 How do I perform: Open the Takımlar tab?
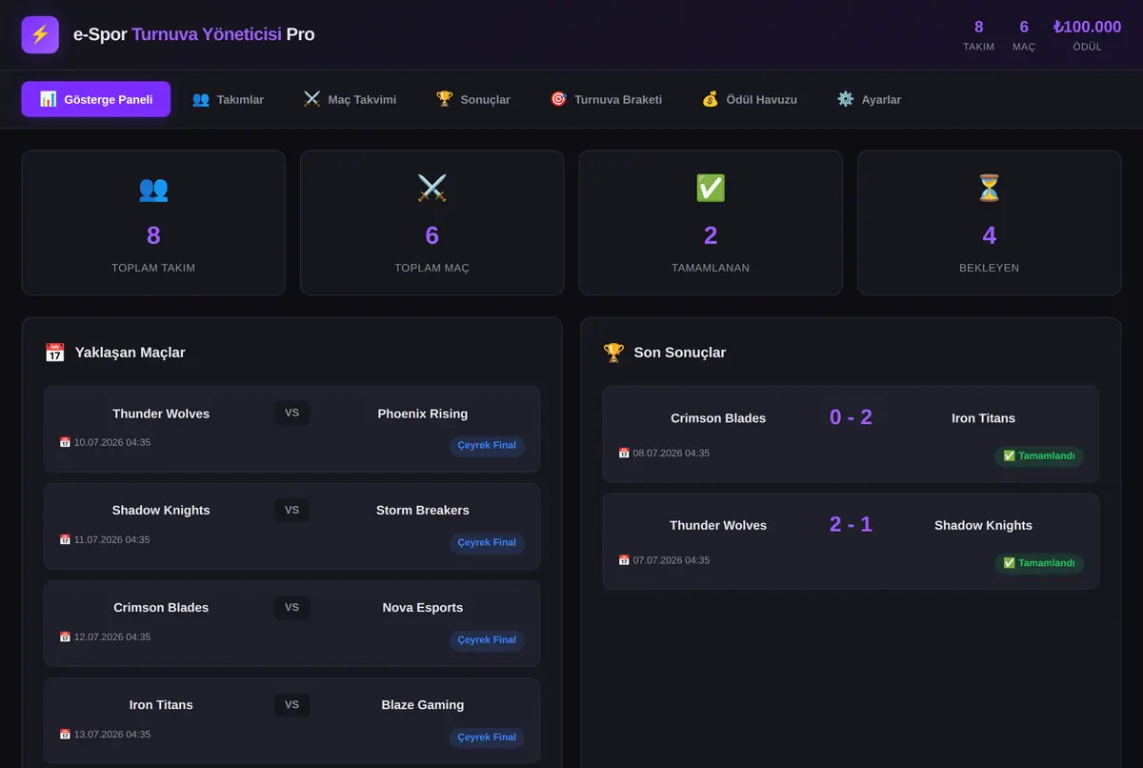228,99
